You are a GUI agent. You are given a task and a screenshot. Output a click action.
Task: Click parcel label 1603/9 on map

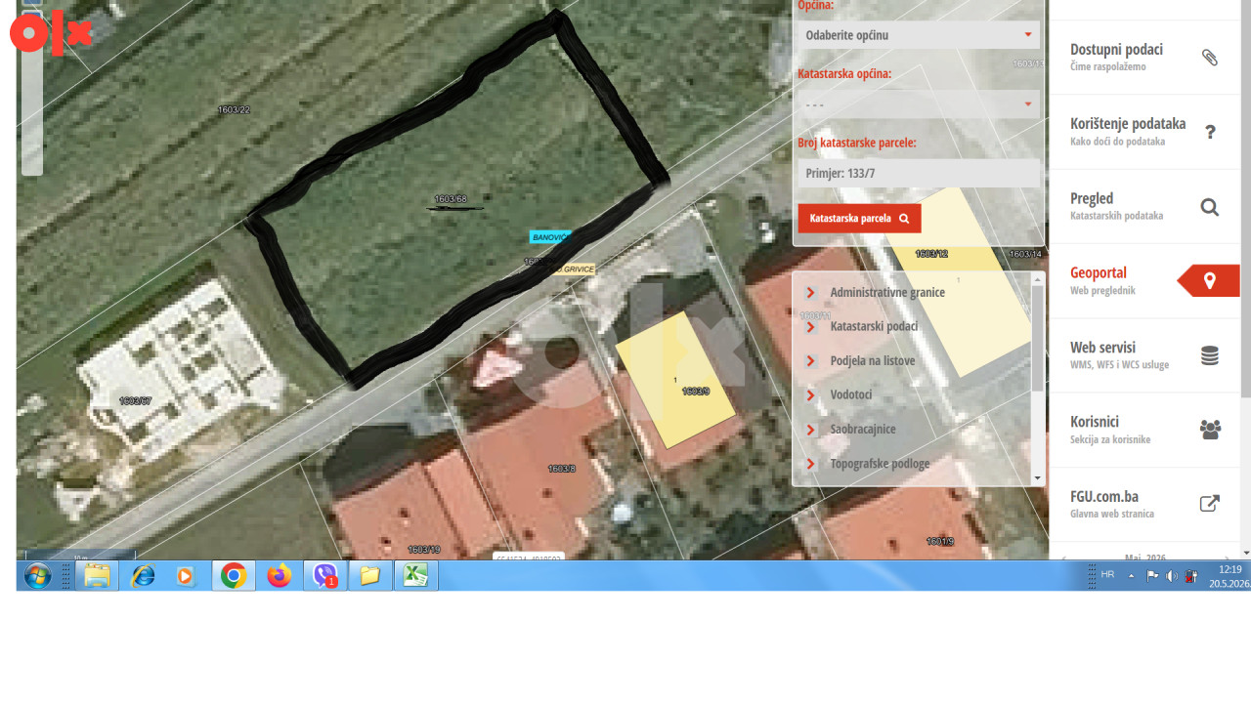(x=695, y=391)
